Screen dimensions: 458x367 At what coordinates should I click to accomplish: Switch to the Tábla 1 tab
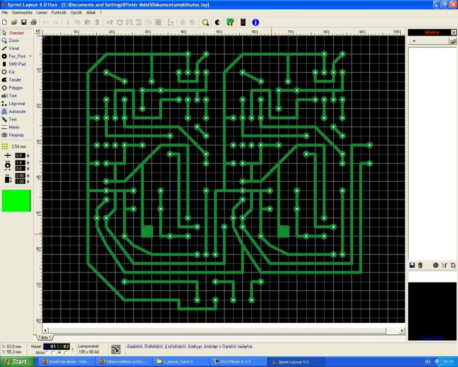point(45,337)
